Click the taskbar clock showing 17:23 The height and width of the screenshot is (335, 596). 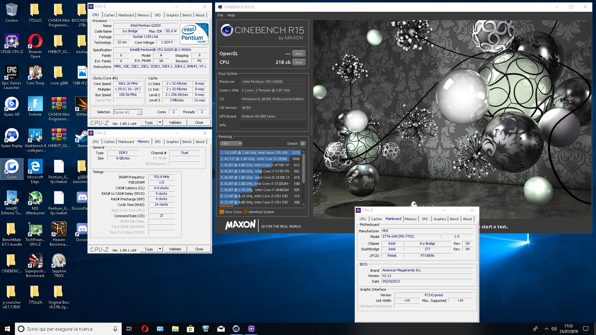pos(568,329)
